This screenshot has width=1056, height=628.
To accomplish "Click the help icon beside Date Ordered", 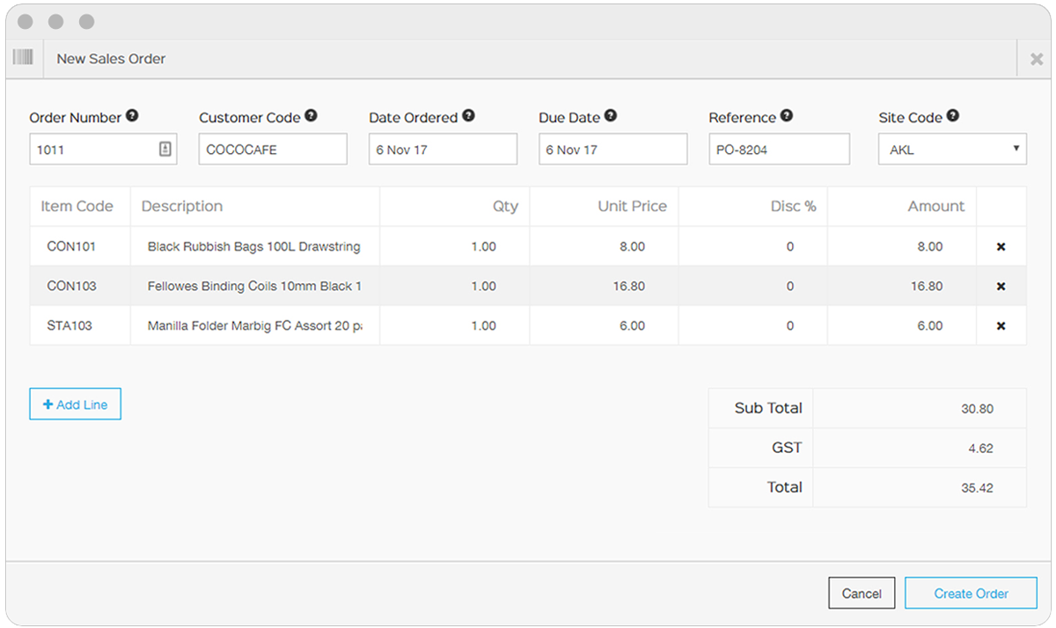I will [468, 116].
